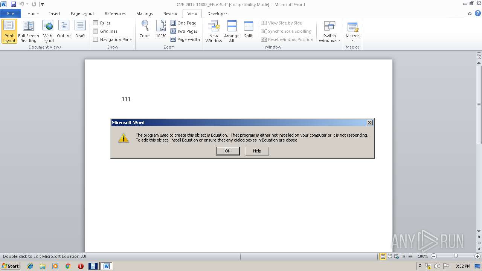482x271 pixels.
Task: Click the Undo icon in title bar
Action: click(21, 4)
